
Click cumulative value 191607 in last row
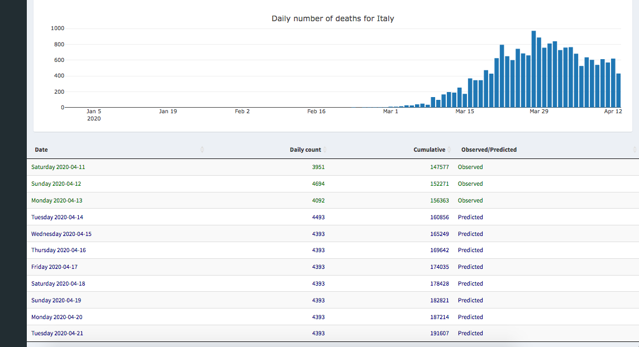pos(438,333)
